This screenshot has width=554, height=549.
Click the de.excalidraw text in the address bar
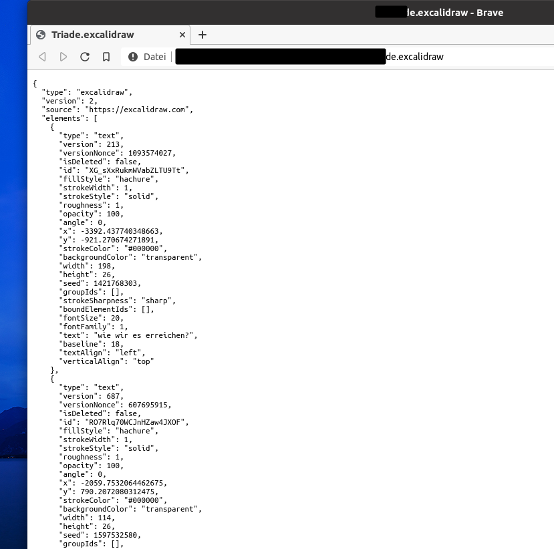click(x=414, y=57)
